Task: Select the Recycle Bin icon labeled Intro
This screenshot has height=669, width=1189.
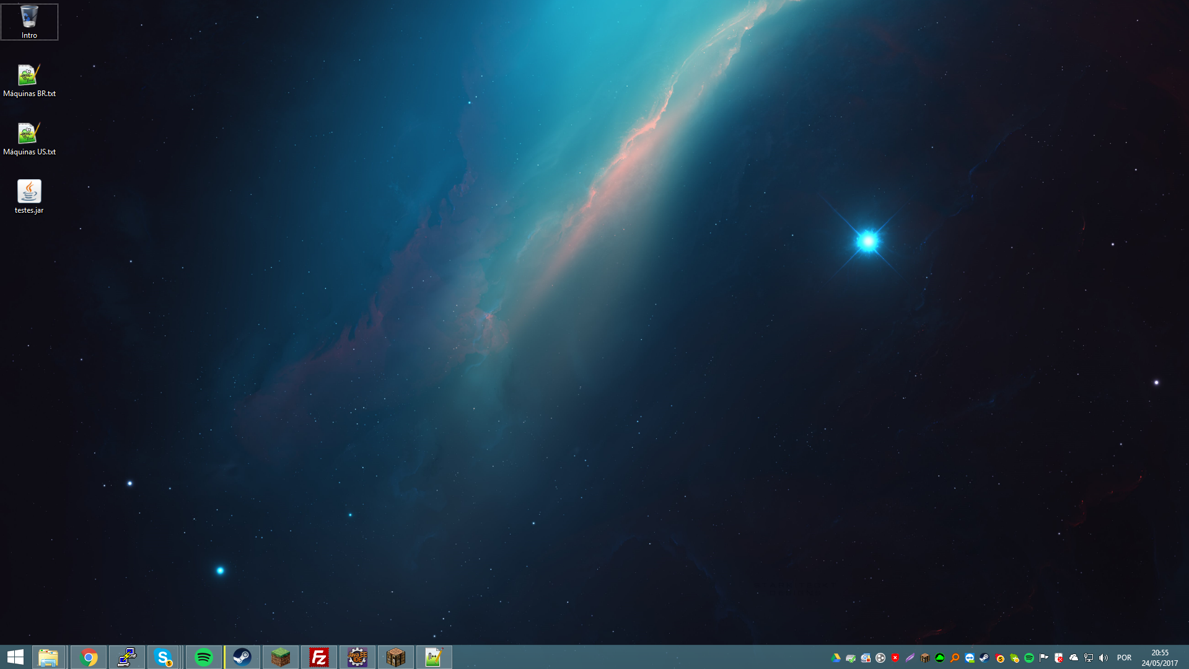Action: click(x=29, y=22)
